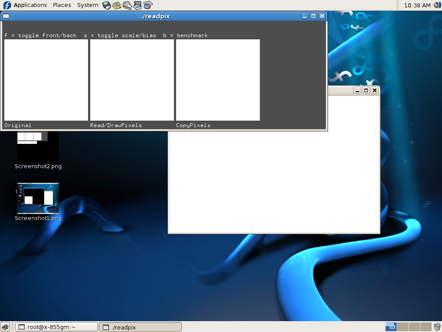The height and width of the screenshot is (332, 442).
Task: Switch to the second workspace
Action: (402, 327)
